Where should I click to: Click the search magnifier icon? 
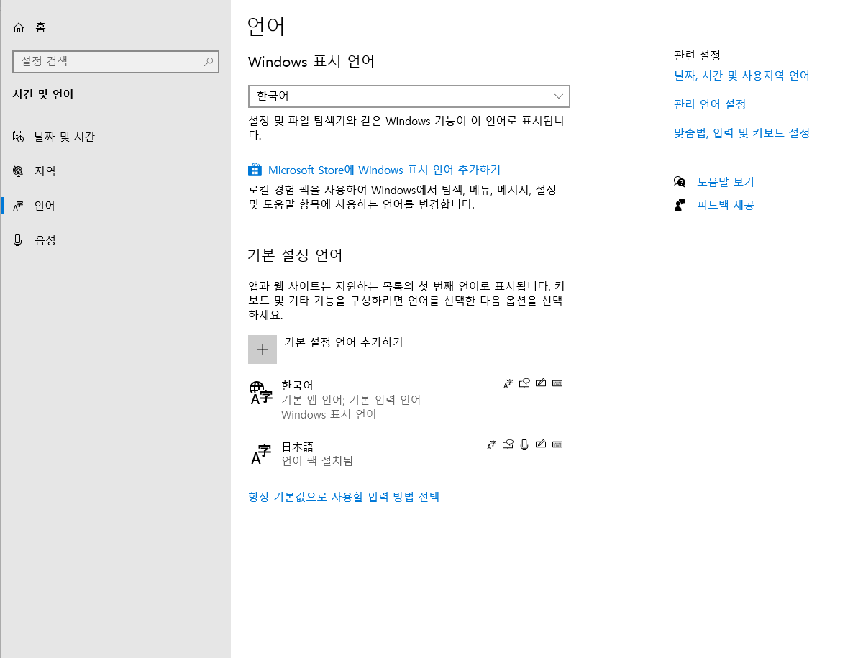[209, 62]
